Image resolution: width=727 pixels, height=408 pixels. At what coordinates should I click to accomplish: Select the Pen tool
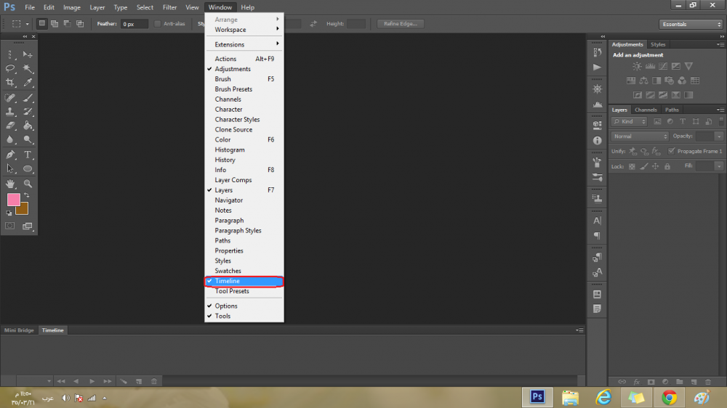tap(11, 155)
